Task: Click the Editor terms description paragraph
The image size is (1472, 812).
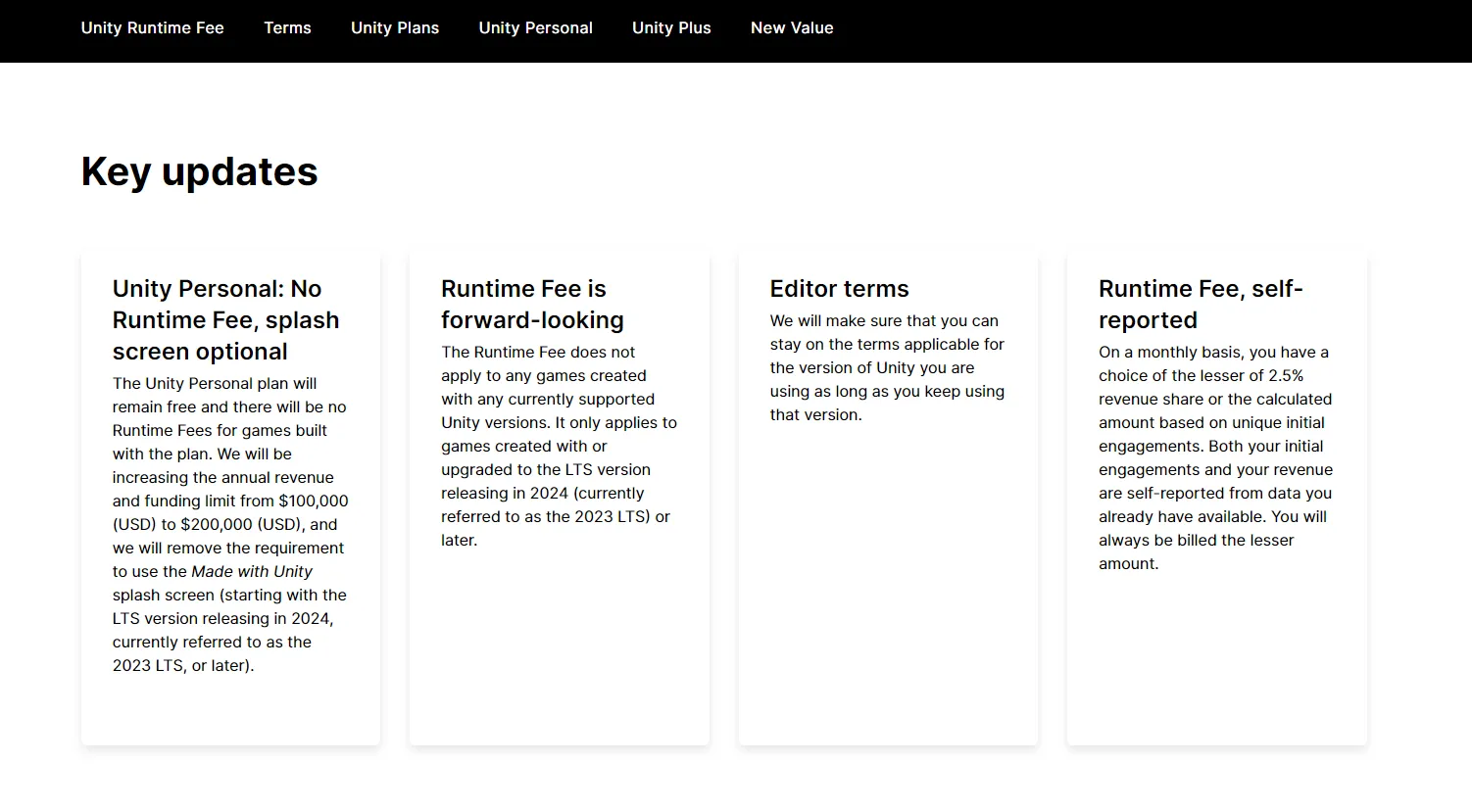Action: click(x=886, y=367)
